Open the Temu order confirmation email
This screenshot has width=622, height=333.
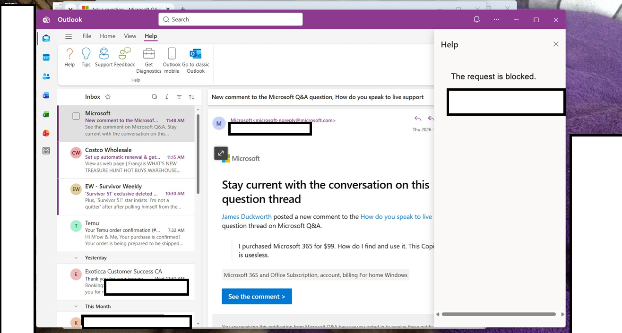126,233
